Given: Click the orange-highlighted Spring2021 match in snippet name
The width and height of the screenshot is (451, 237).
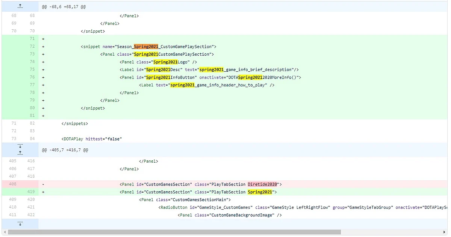Looking at the screenshot, I should [146, 47].
